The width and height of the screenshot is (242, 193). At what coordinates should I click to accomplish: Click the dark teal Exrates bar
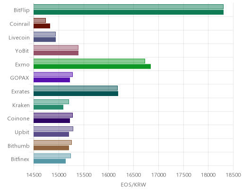click(76, 94)
